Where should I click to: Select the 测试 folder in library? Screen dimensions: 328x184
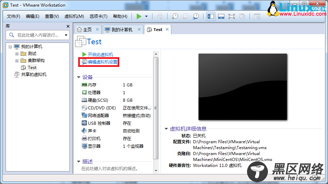[x=32, y=54]
